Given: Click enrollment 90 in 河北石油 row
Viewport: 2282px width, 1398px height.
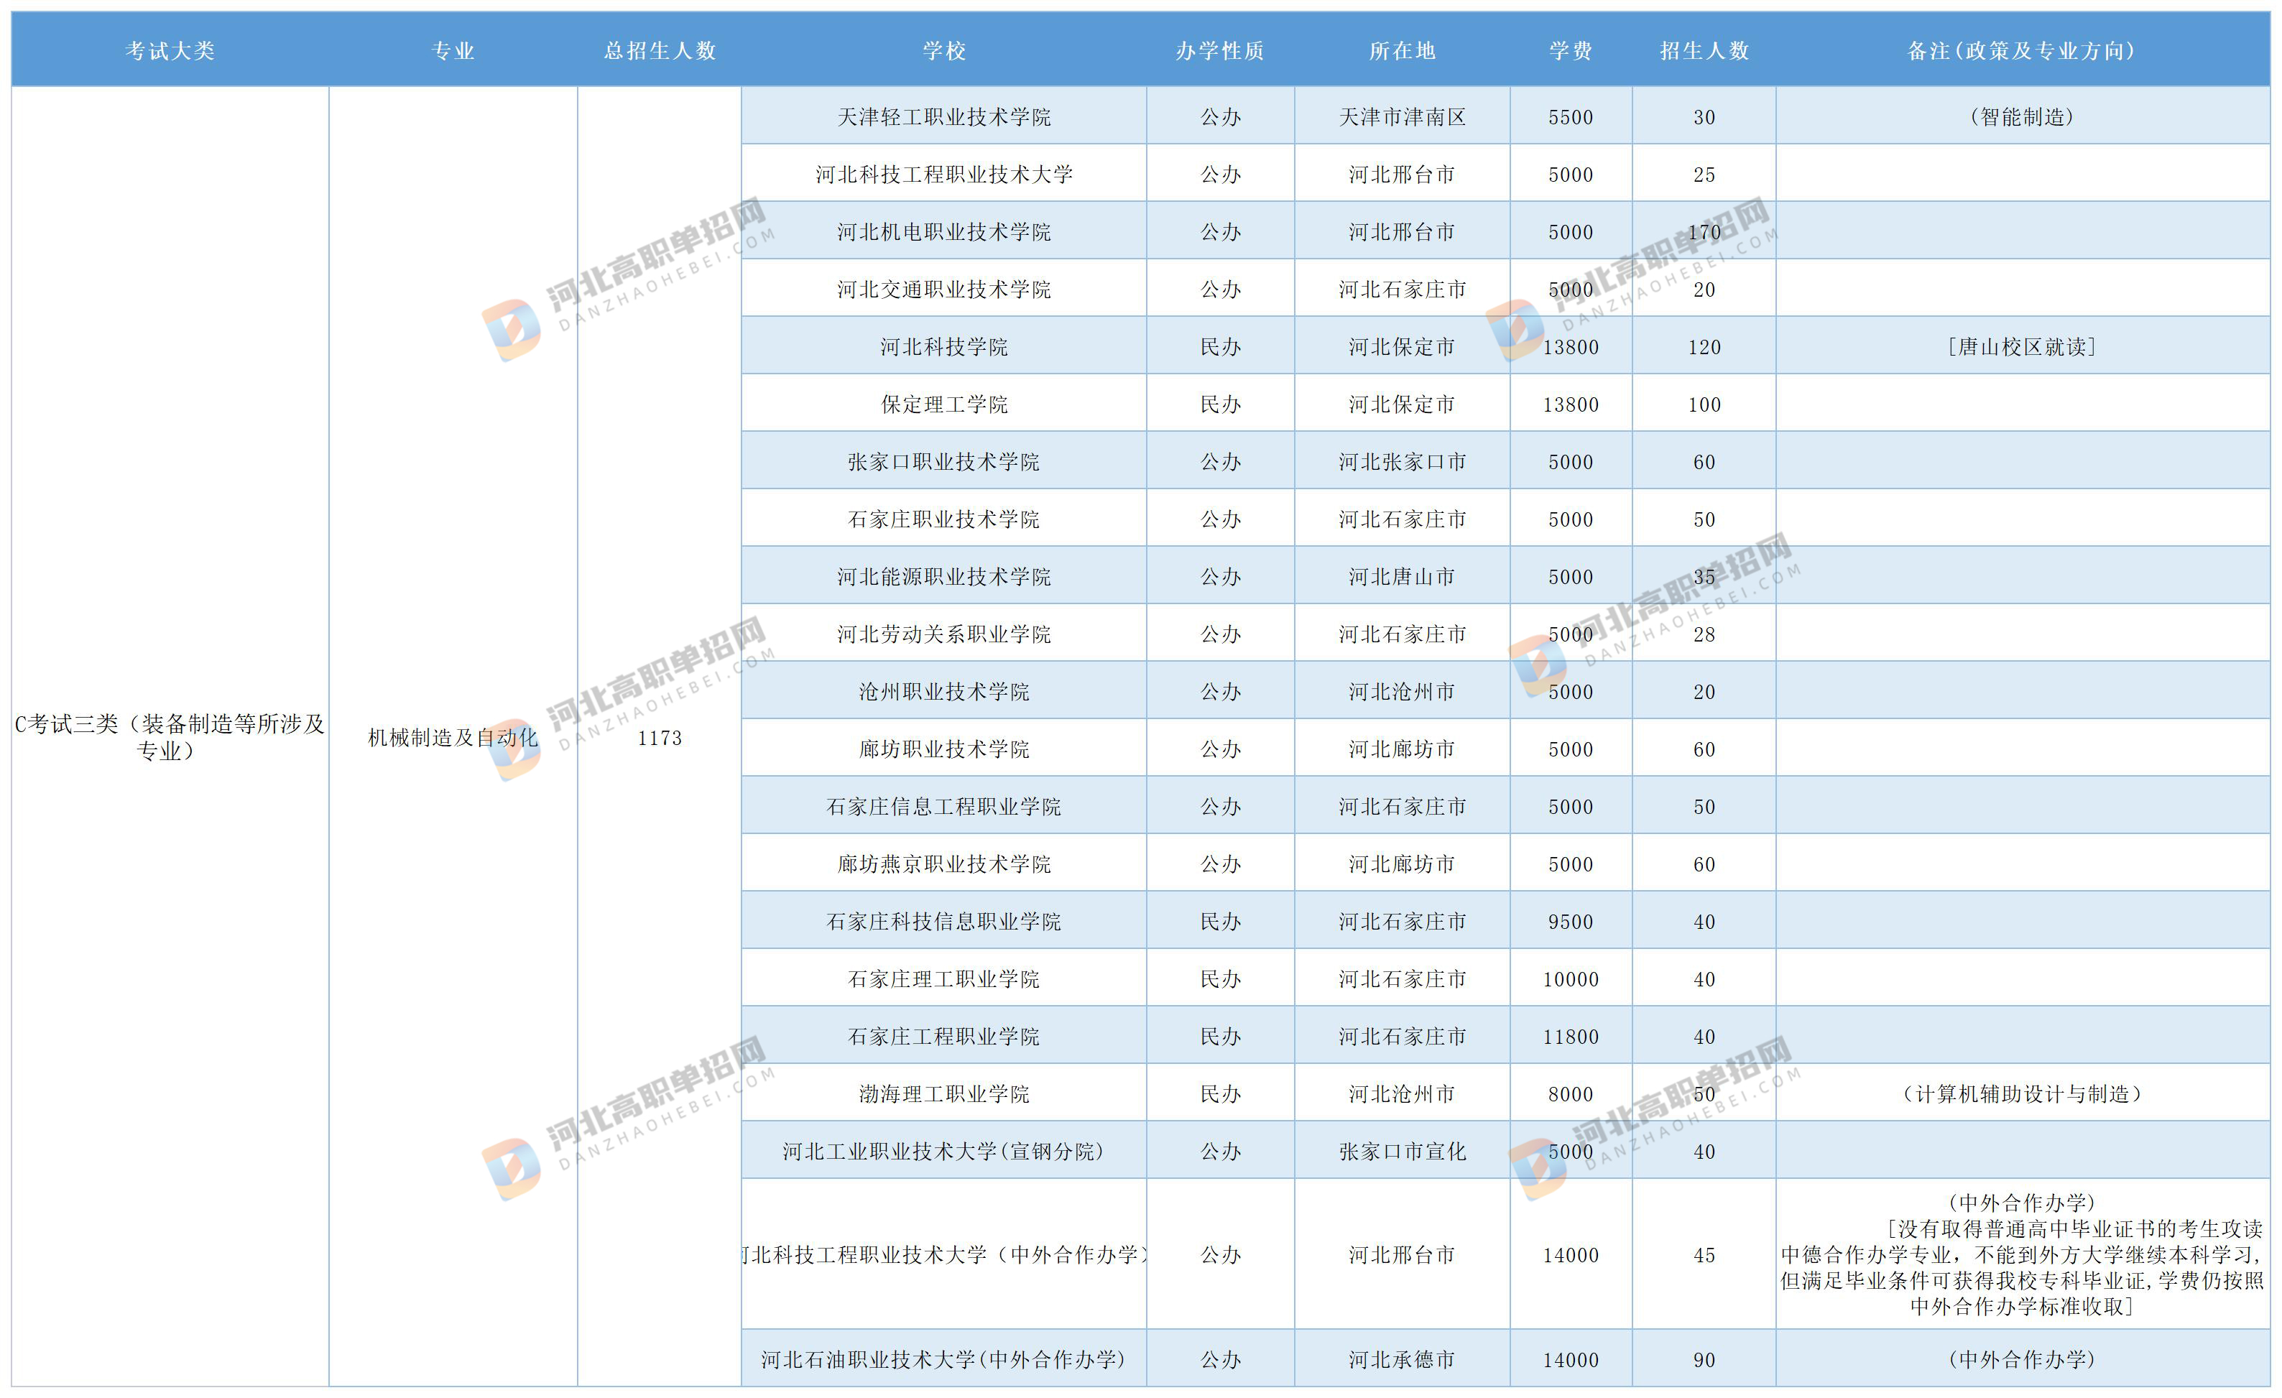Looking at the screenshot, I should tap(1704, 1359).
